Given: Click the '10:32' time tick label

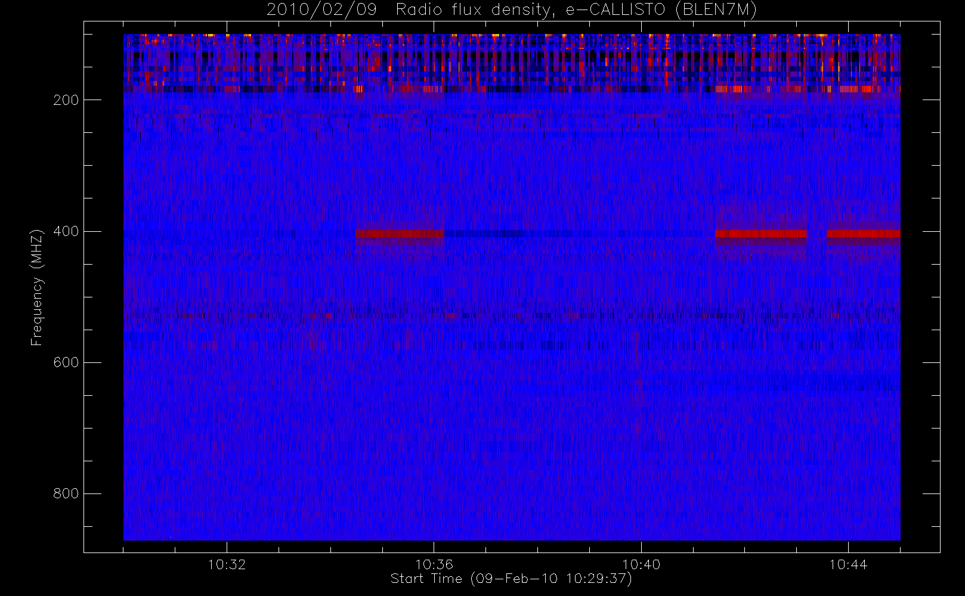Looking at the screenshot, I should (227, 564).
